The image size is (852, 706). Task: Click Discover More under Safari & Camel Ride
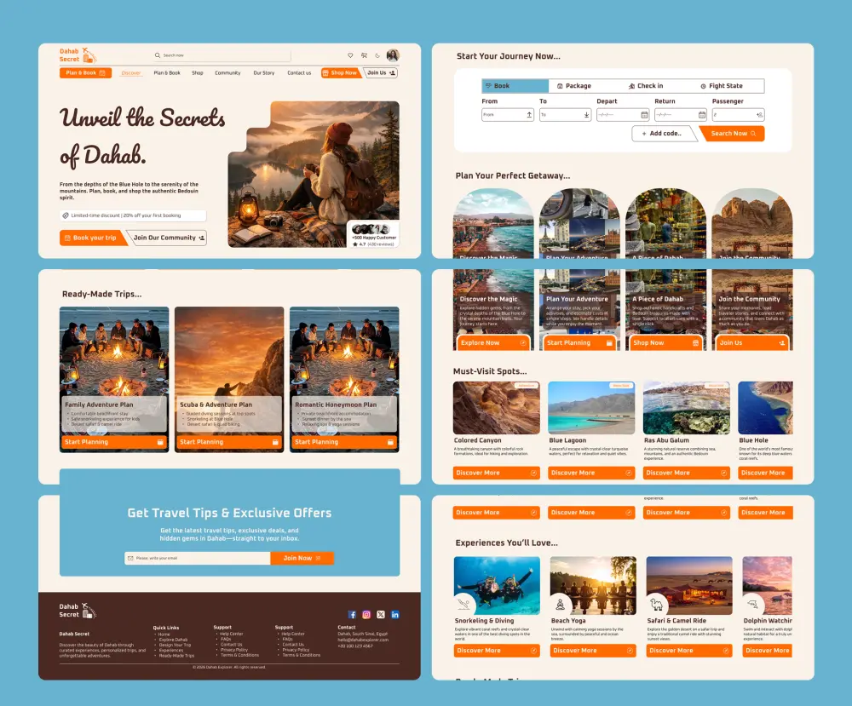[x=689, y=651]
